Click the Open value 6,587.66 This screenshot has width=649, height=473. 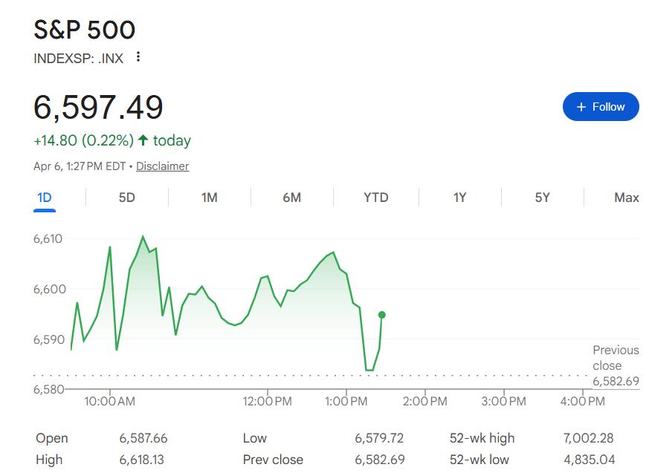click(x=143, y=438)
